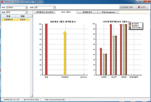Click the www.omrscan.net link in status bar
The width and height of the screenshot is (151, 102).
[55, 100]
